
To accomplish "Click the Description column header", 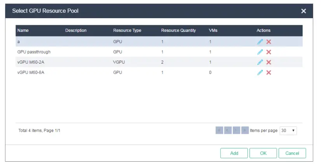I will (x=76, y=30).
